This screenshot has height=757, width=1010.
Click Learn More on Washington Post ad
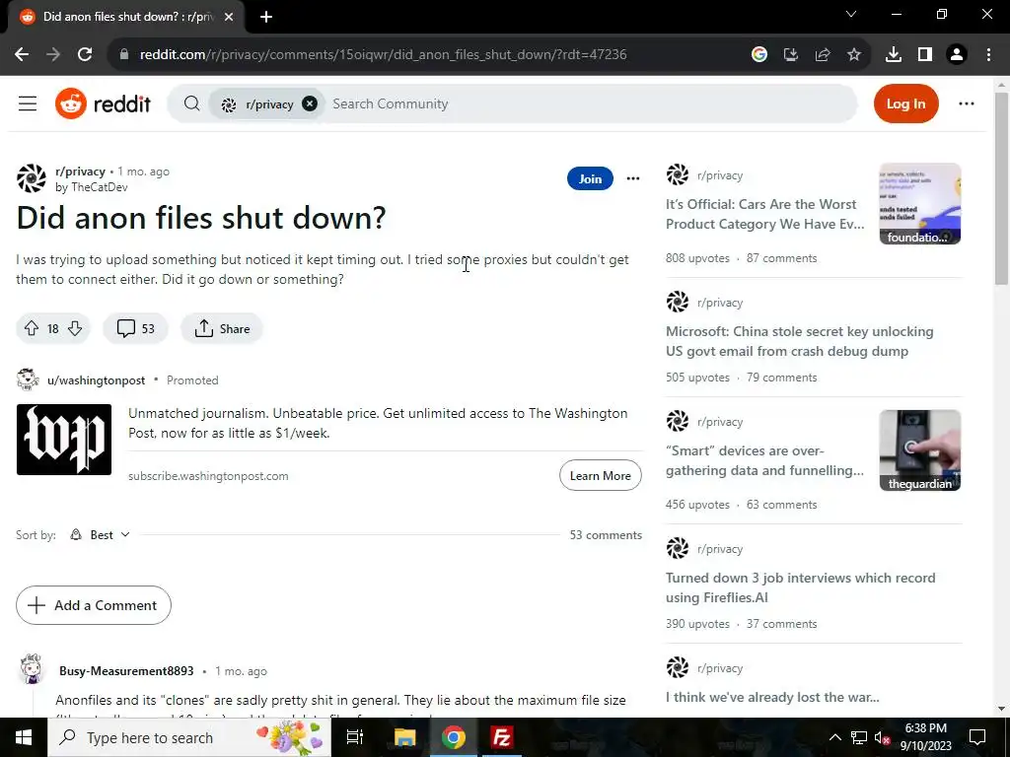click(601, 476)
